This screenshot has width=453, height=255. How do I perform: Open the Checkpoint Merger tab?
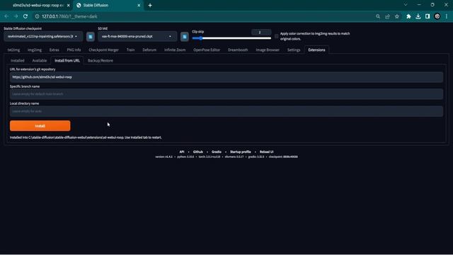point(103,50)
